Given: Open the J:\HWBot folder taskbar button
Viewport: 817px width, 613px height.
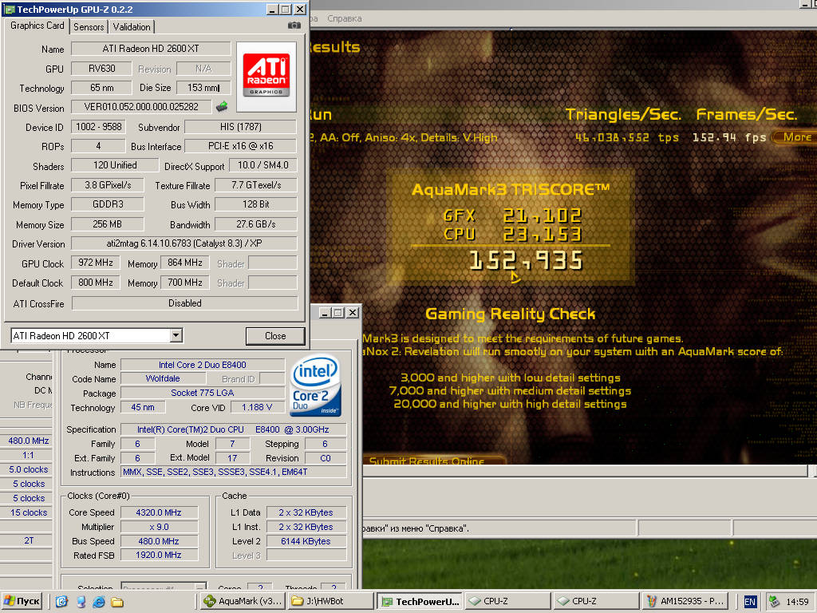Looking at the screenshot, I should 331,601.
